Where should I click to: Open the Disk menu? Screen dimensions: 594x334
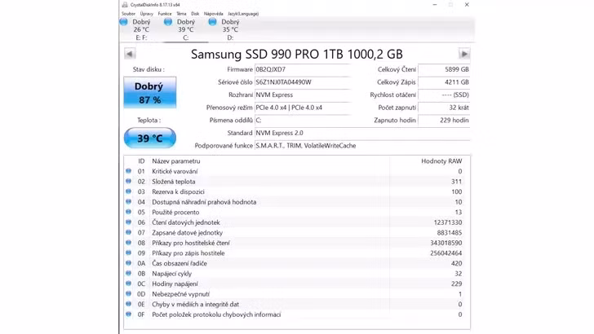(x=195, y=14)
